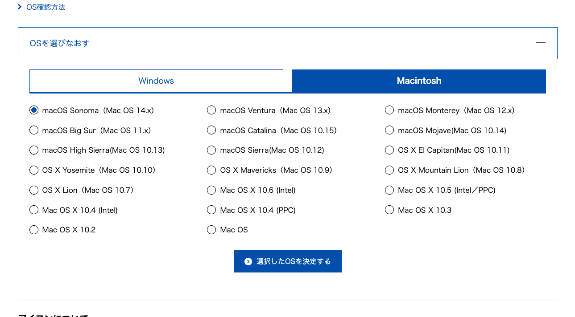This screenshot has width=575, height=317.
Task: Select Mac OS X 10.4 (Intel)
Action: point(34,210)
